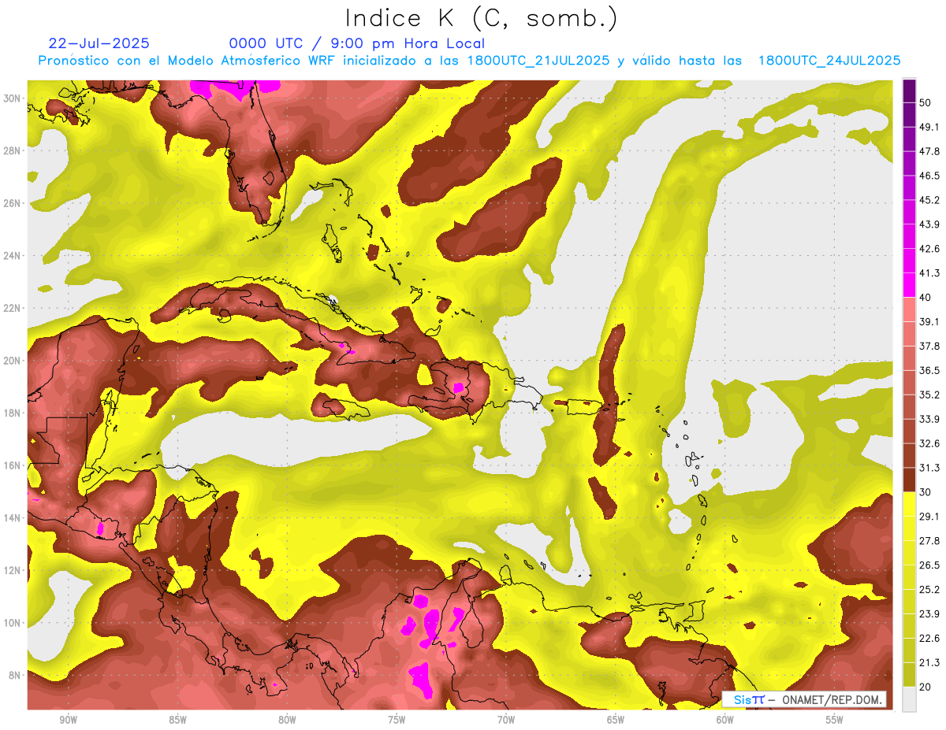The height and width of the screenshot is (730, 946).
Task: Click the colorbar value "42.6"
Action: (x=929, y=249)
